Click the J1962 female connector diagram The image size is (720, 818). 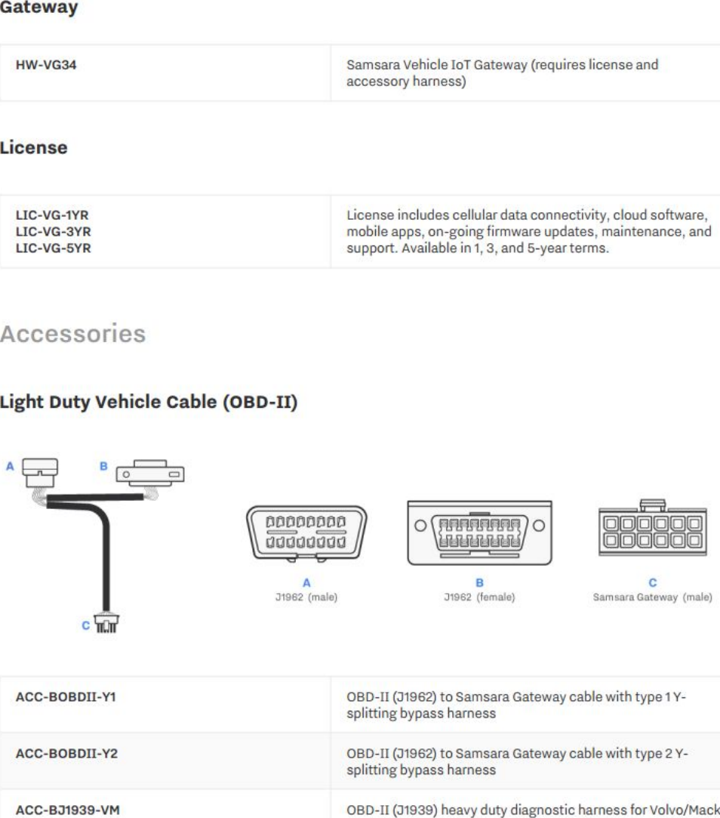point(479,532)
